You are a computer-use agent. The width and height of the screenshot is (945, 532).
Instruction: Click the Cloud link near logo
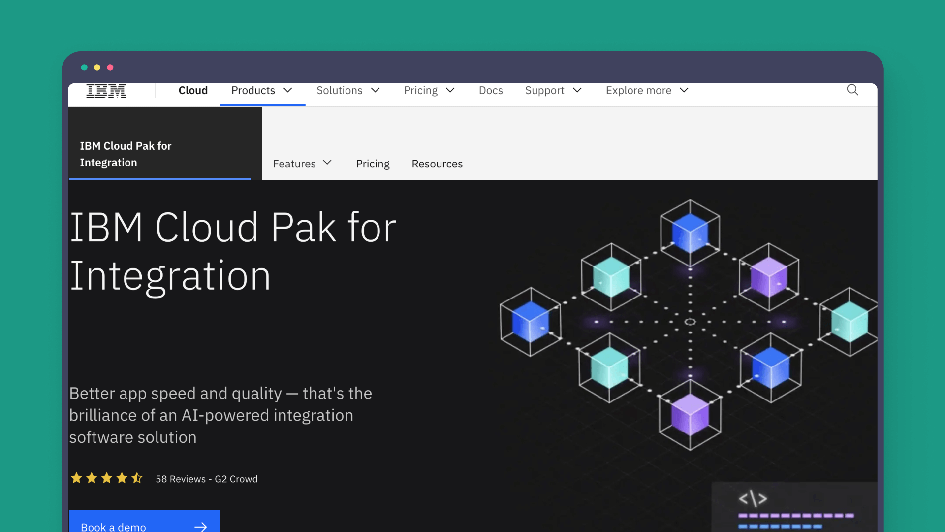click(x=193, y=91)
